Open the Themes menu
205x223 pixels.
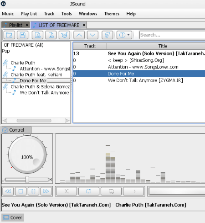click(x=112, y=14)
